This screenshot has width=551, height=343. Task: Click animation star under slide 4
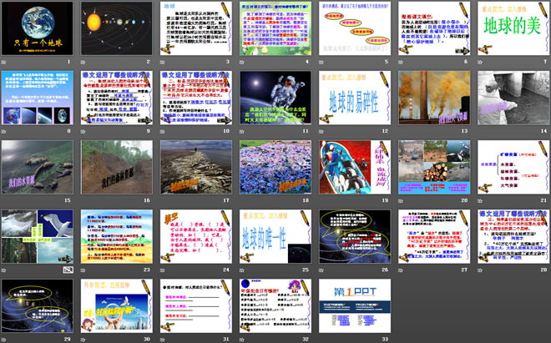(x=242, y=63)
